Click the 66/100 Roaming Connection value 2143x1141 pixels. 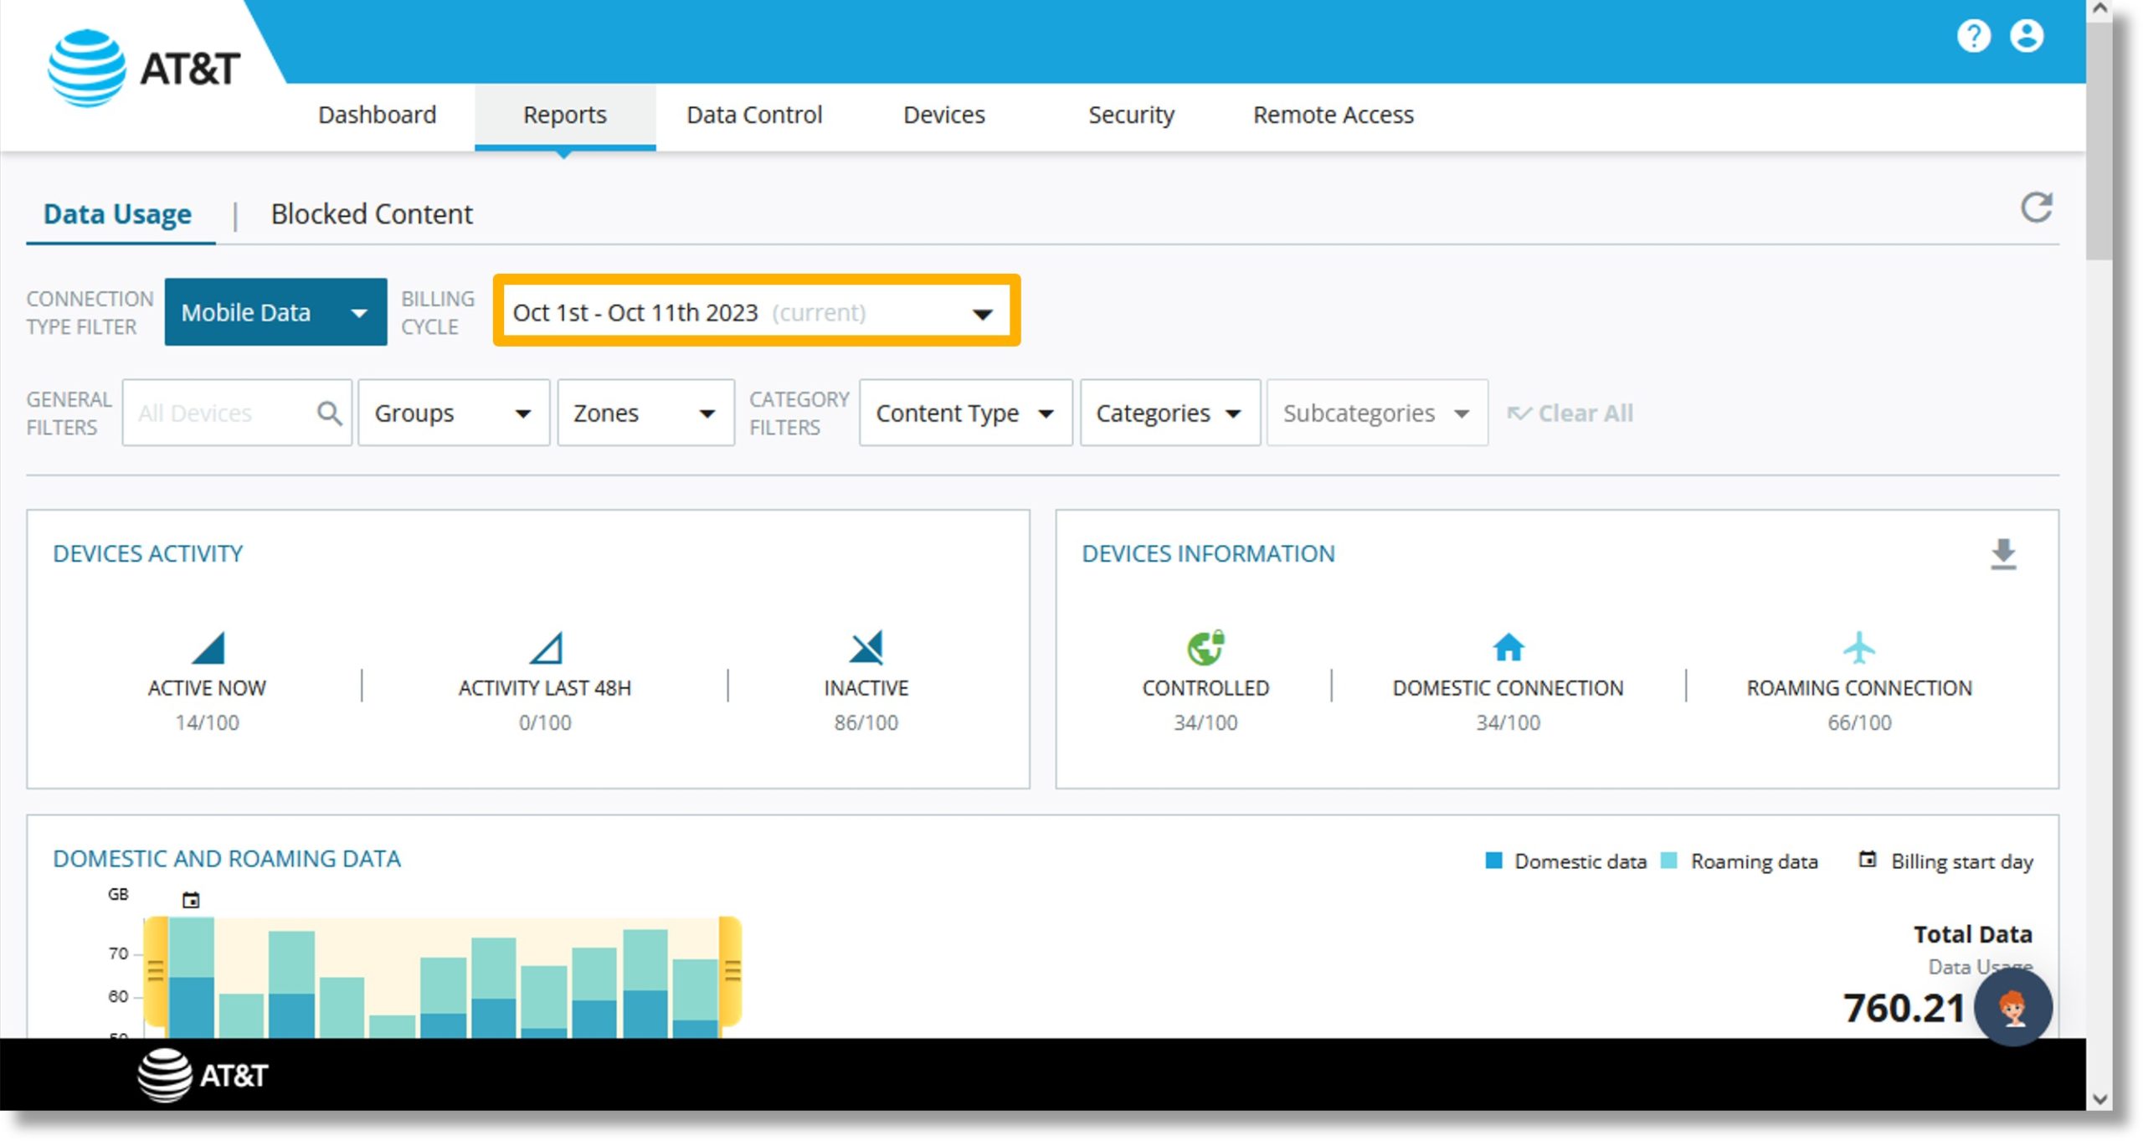pos(1858,722)
